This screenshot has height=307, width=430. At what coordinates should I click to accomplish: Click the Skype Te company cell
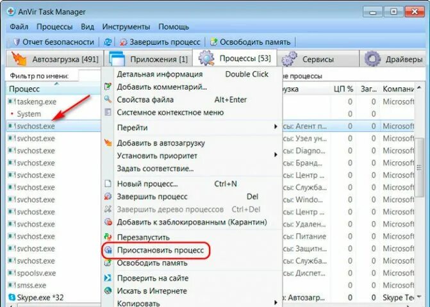(x=399, y=297)
